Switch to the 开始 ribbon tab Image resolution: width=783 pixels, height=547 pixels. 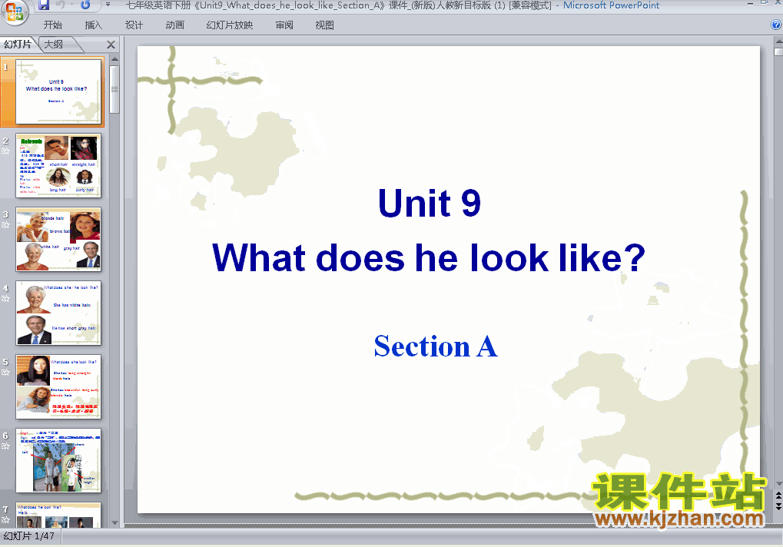click(52, 25)
